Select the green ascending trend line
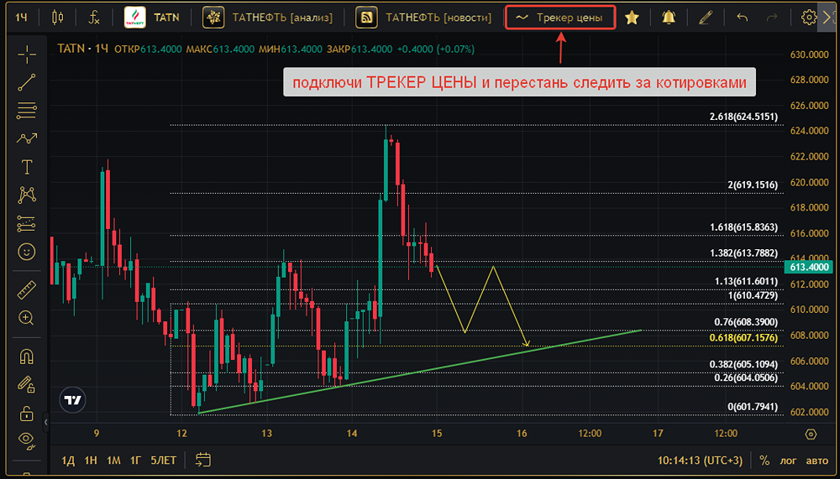840x479 pixels. tap(419, 372)
